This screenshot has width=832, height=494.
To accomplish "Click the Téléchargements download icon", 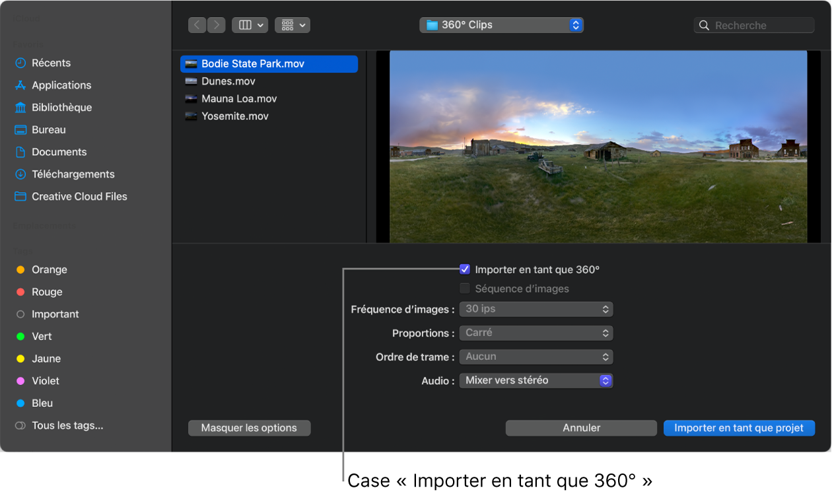I will coord(22,174).
